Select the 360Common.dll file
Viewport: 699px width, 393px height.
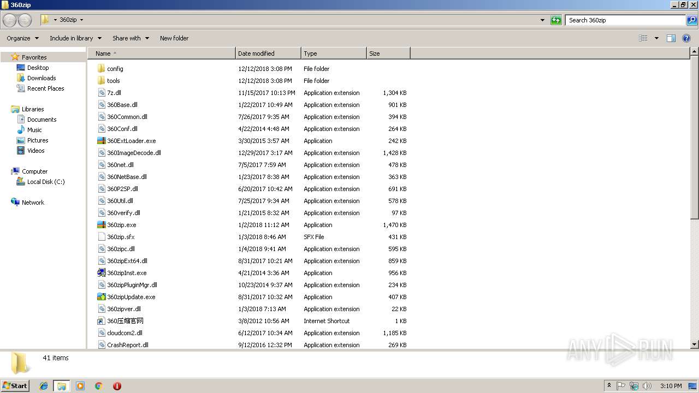[127, 117]
